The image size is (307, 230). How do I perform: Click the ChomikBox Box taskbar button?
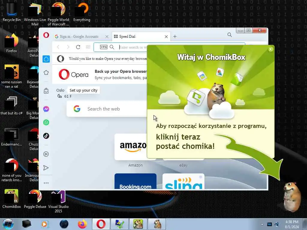click(x=138, y=224)
